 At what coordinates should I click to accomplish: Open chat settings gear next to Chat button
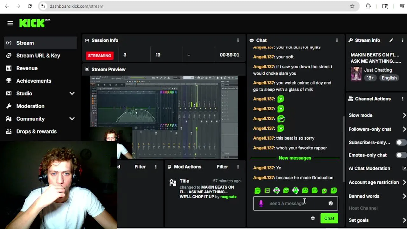pos(313,218)
